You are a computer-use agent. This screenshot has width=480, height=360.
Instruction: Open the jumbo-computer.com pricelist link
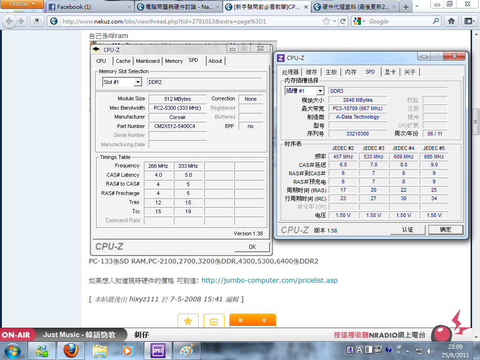click(269, 280)
